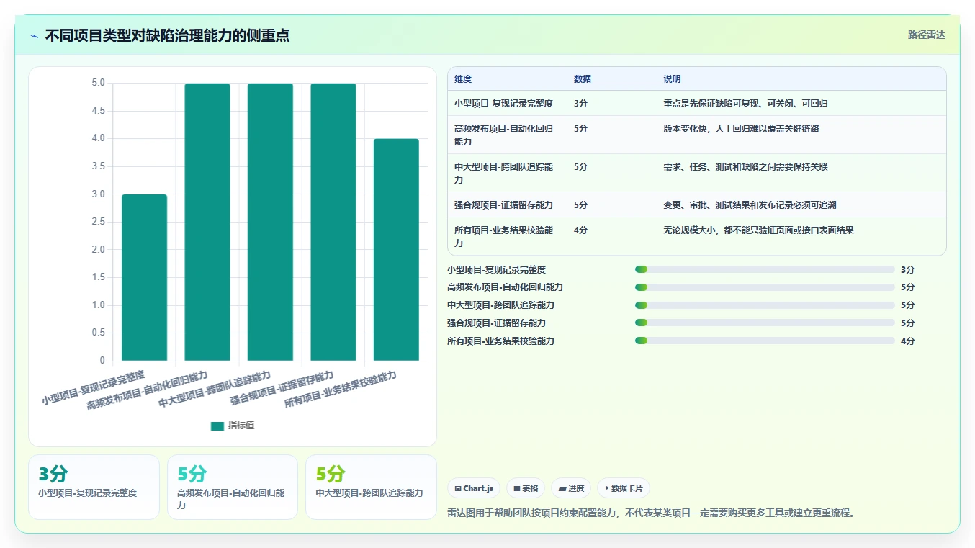This screenshot has height=548, width=975.
Task: Click the 数据卡片 tag chip
Action: point(624,488)
